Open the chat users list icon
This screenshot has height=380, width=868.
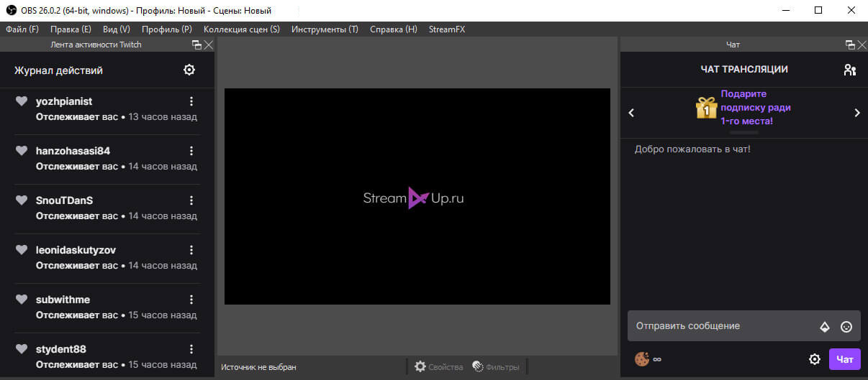point(850,70)
